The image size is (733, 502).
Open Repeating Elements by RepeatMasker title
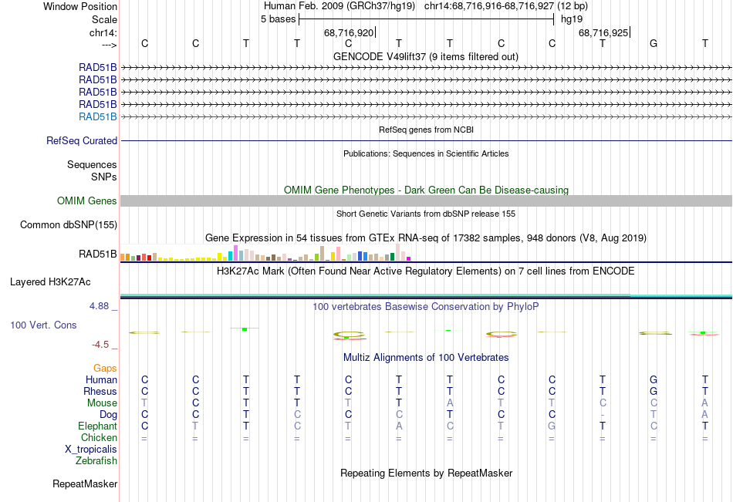[427, 473]
